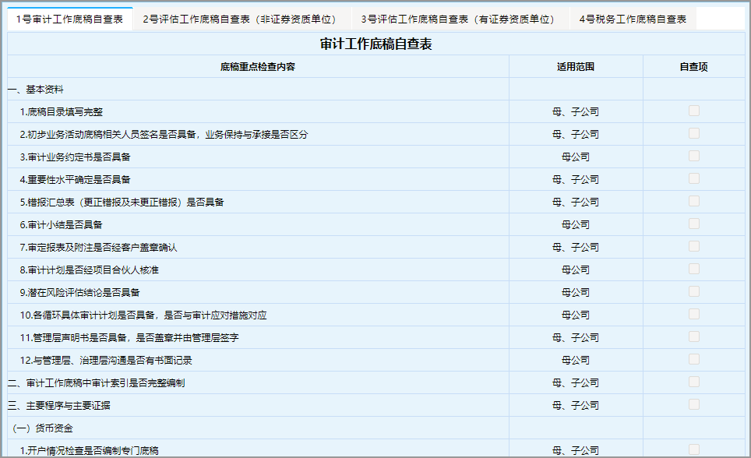The width and height of the screenshot is (751, 458).
Task: Tick the 管理层声明书是否具备 row checkbox
Action: click(693, 337)
